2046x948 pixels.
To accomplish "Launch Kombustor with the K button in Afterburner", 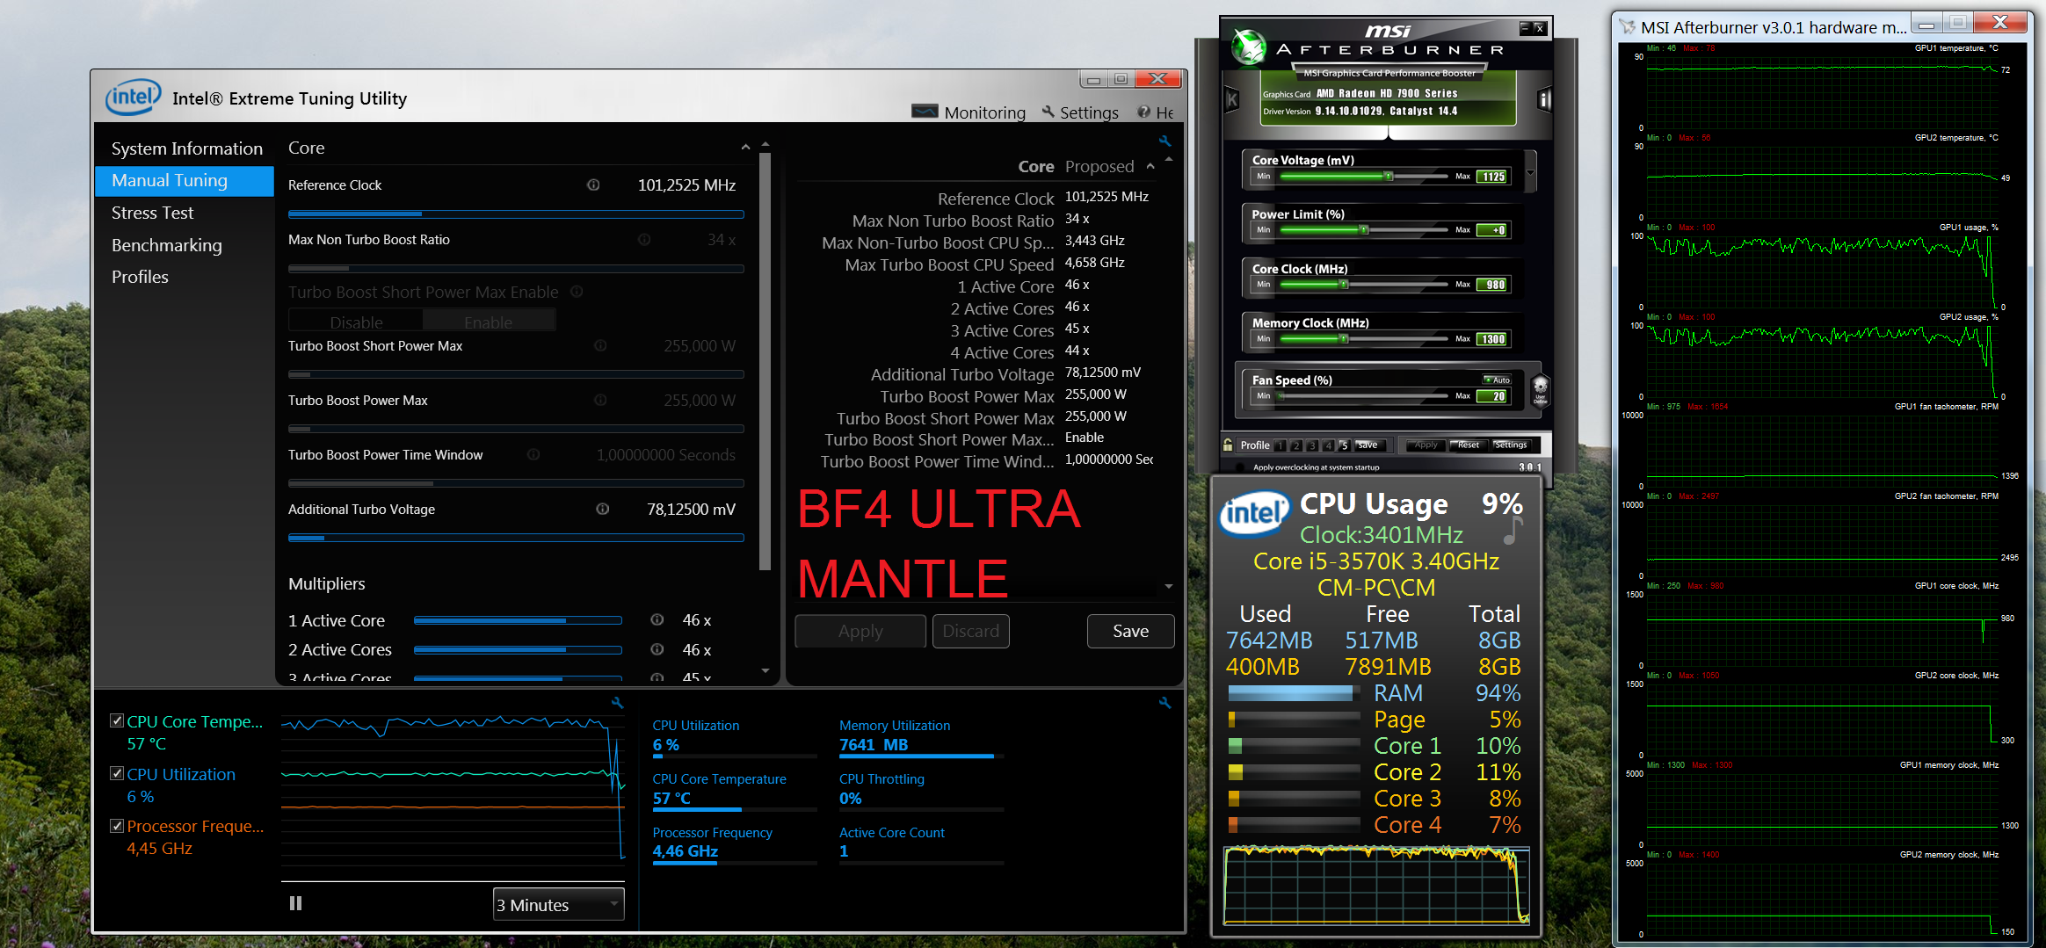I will [1232, 100].
